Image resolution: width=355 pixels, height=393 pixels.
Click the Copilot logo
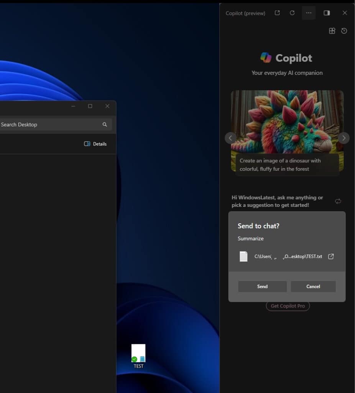pyautogui.click(x=266, y=58)
